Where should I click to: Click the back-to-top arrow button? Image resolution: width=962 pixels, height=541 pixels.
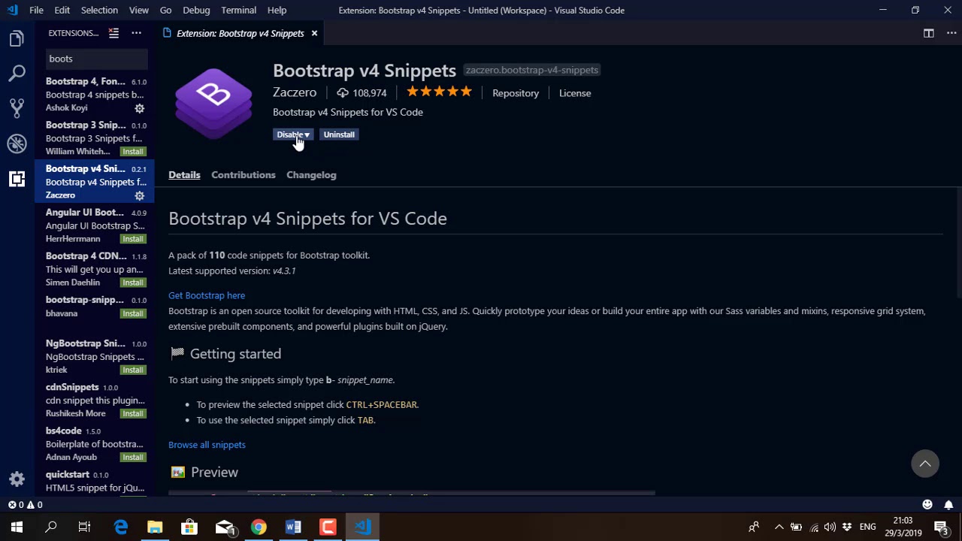pos(925,464)
